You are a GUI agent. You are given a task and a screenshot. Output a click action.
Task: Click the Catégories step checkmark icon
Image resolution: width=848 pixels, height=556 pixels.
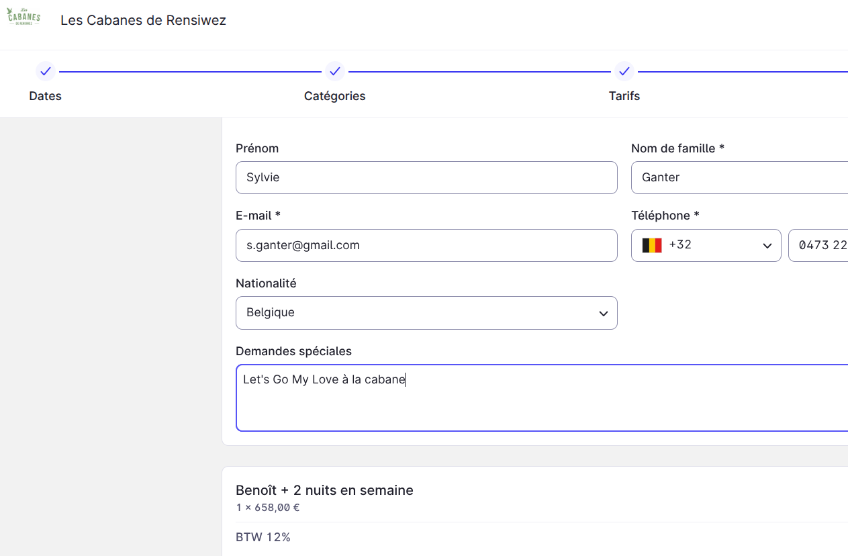click(334, 71)
